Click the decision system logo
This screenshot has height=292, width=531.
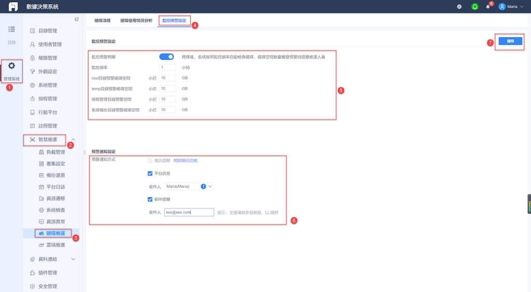point(13,6)
